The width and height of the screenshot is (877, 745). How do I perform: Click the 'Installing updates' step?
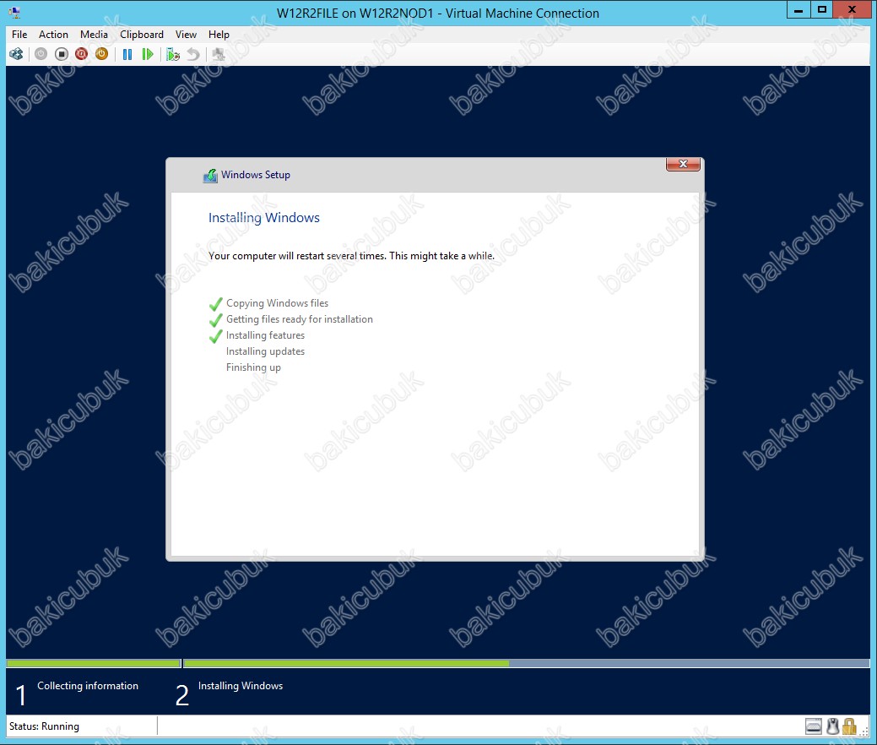pos(265,351)
